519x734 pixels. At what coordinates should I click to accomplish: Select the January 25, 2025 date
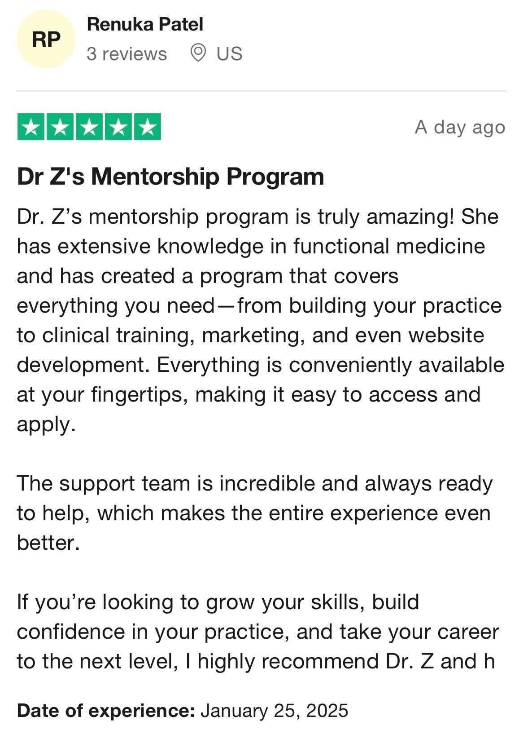tap(274, 711)
